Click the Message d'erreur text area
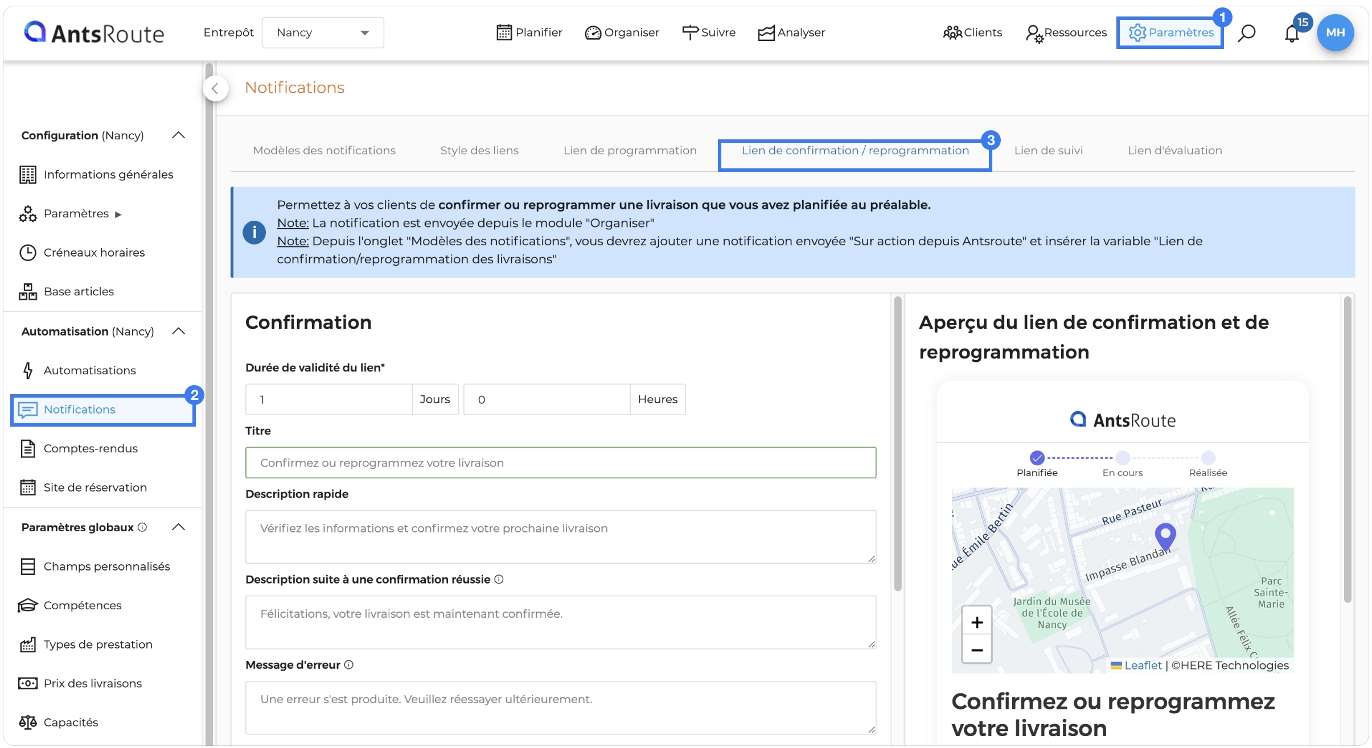This screenshot has height=748, width=1372. tap(561, 708)
